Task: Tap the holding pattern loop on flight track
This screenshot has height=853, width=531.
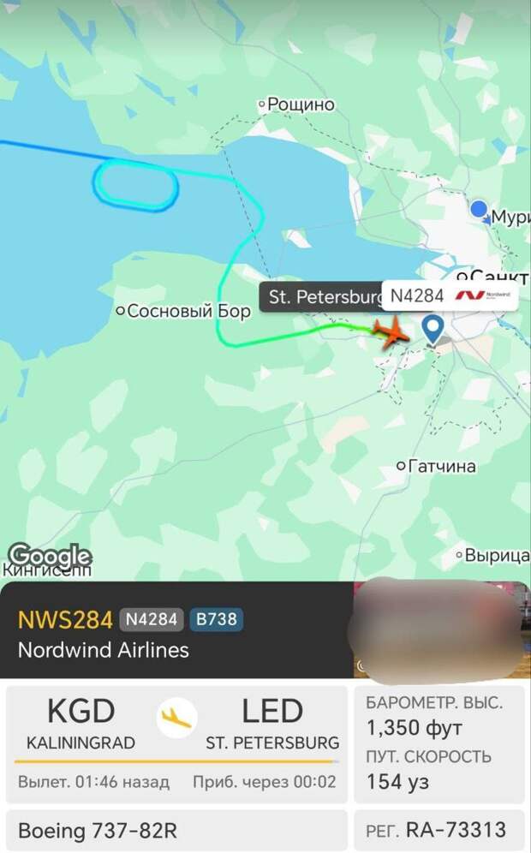Action: coord(135,186)
